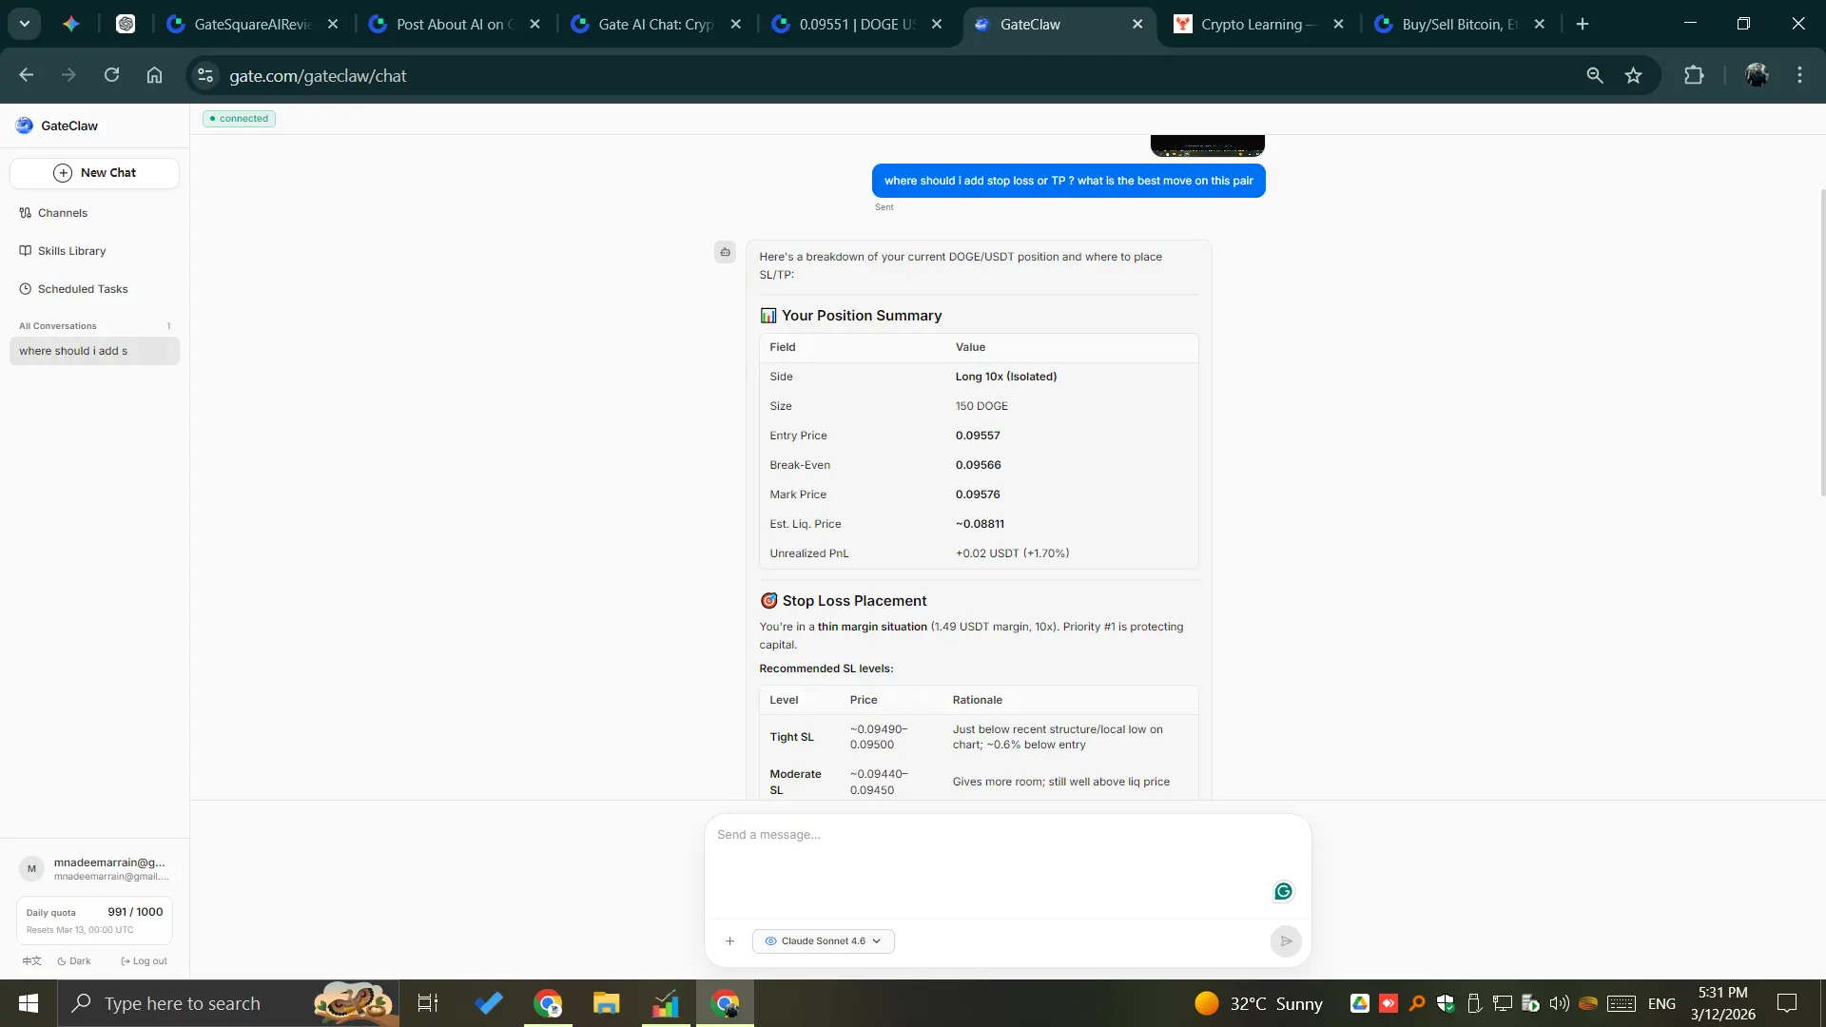Reload the page with the refresh icon
This screenshot has height=1027, width=1826.
(x=111, y=75)
